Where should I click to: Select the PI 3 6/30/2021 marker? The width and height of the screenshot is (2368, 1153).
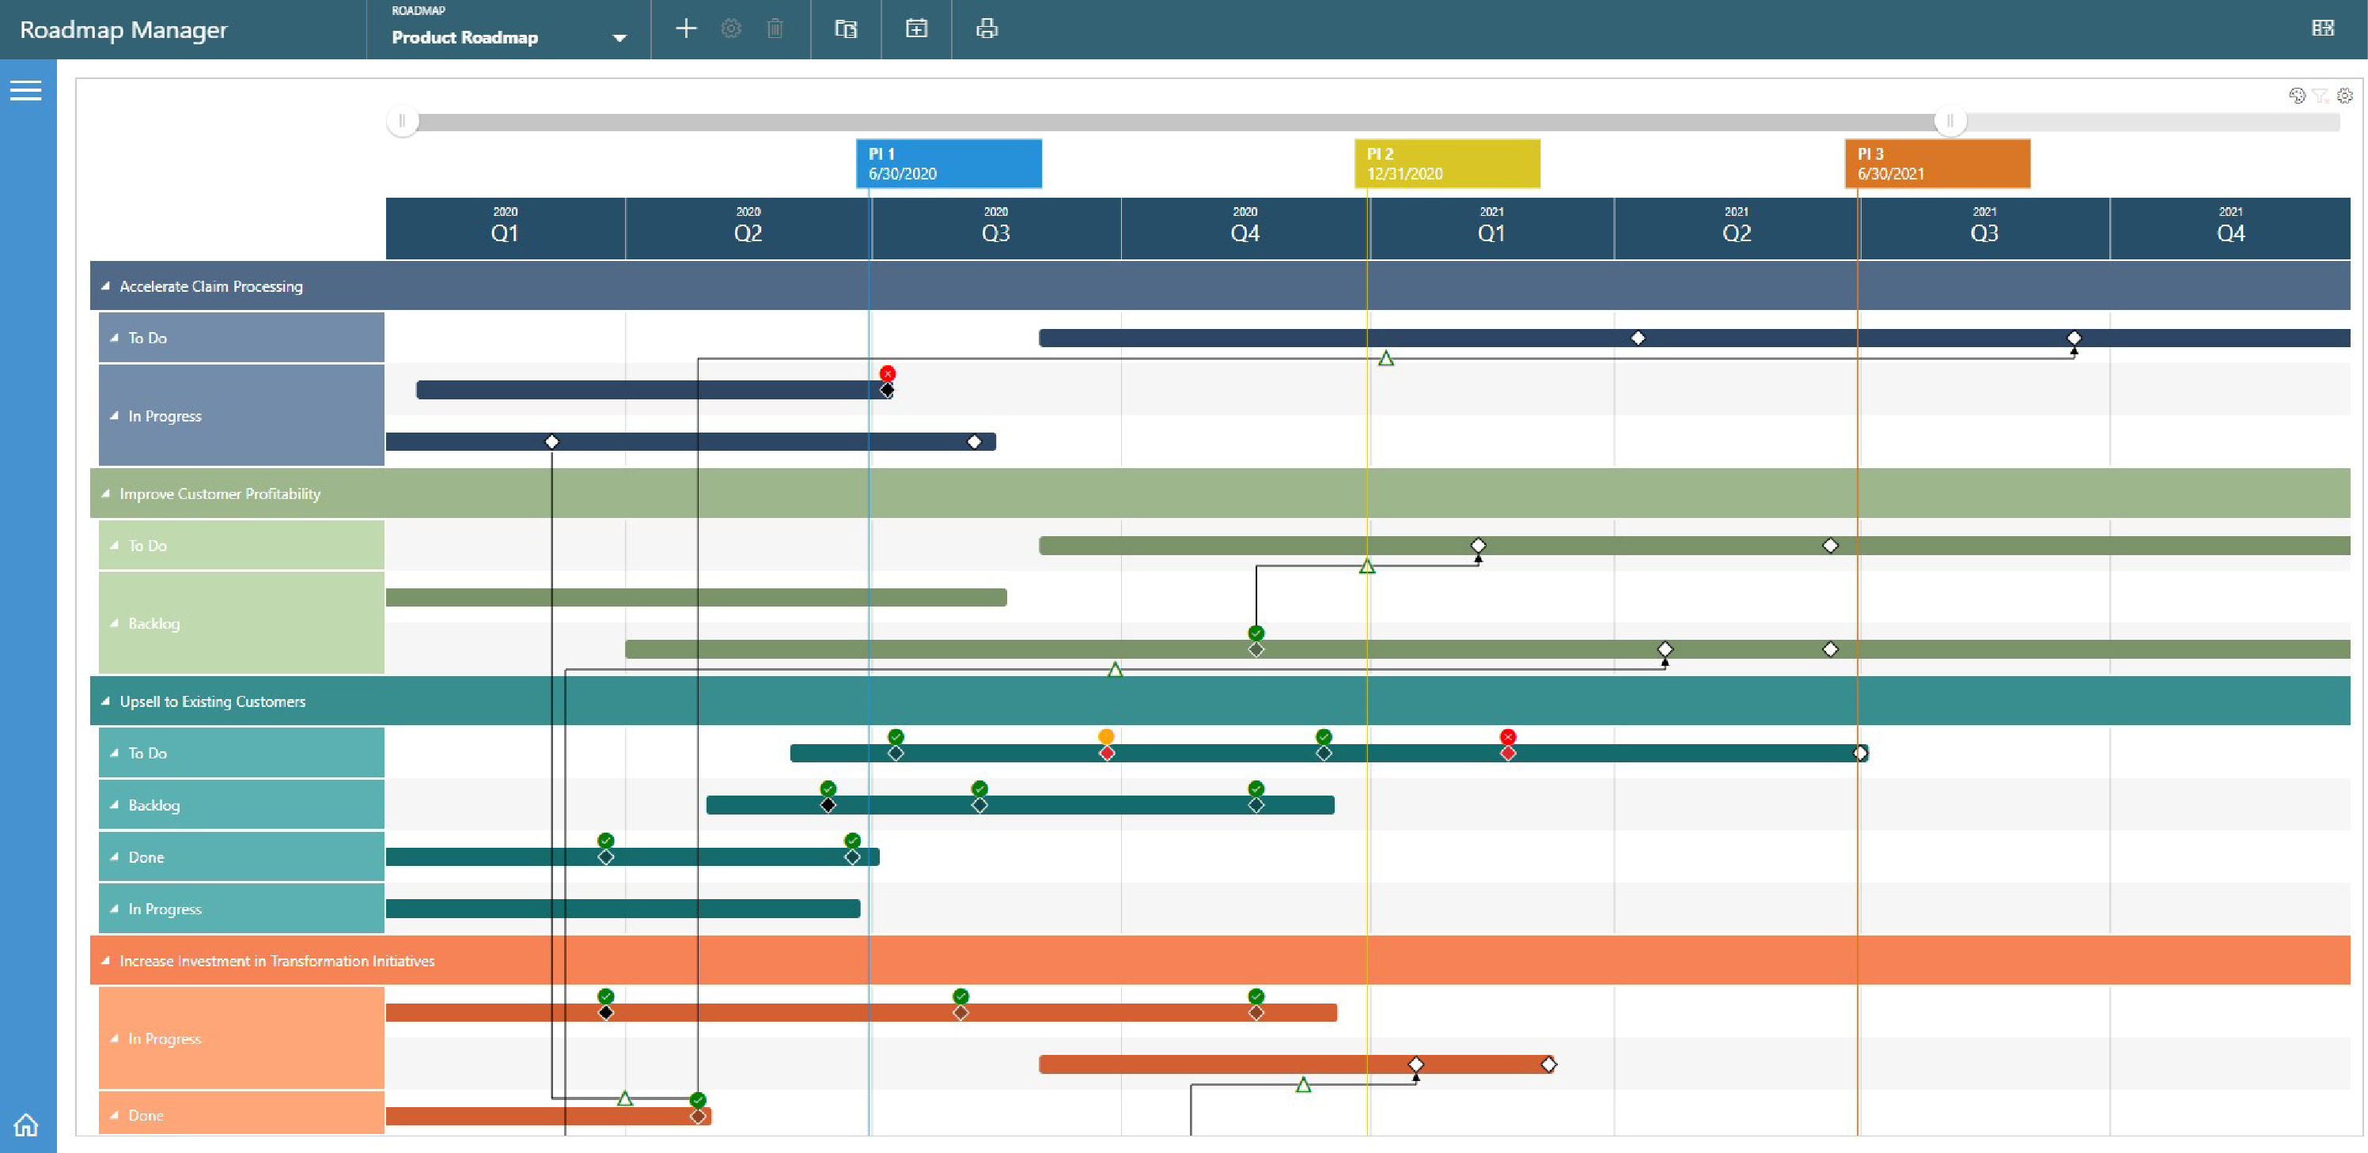click(1937, 164)
